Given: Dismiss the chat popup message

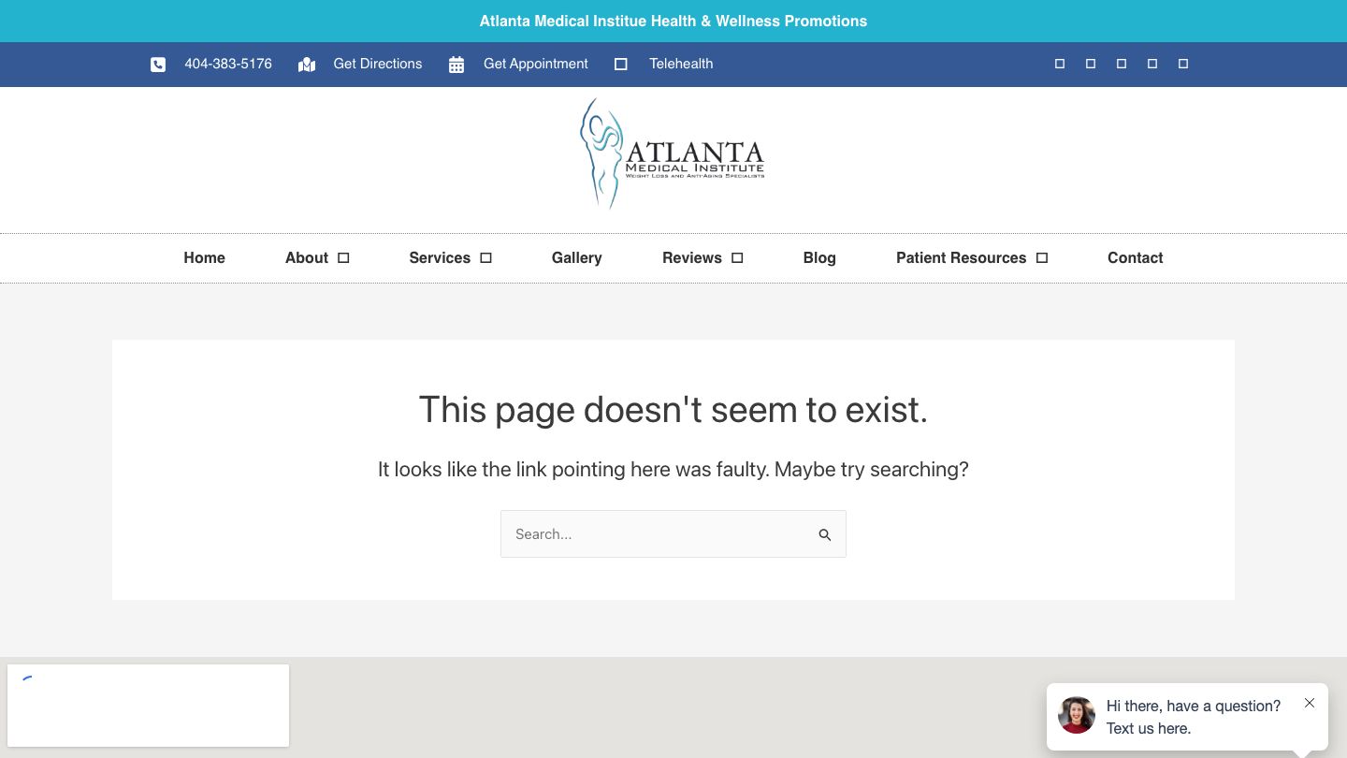Looking at the screenshot, I should (x=1310, y=703).
